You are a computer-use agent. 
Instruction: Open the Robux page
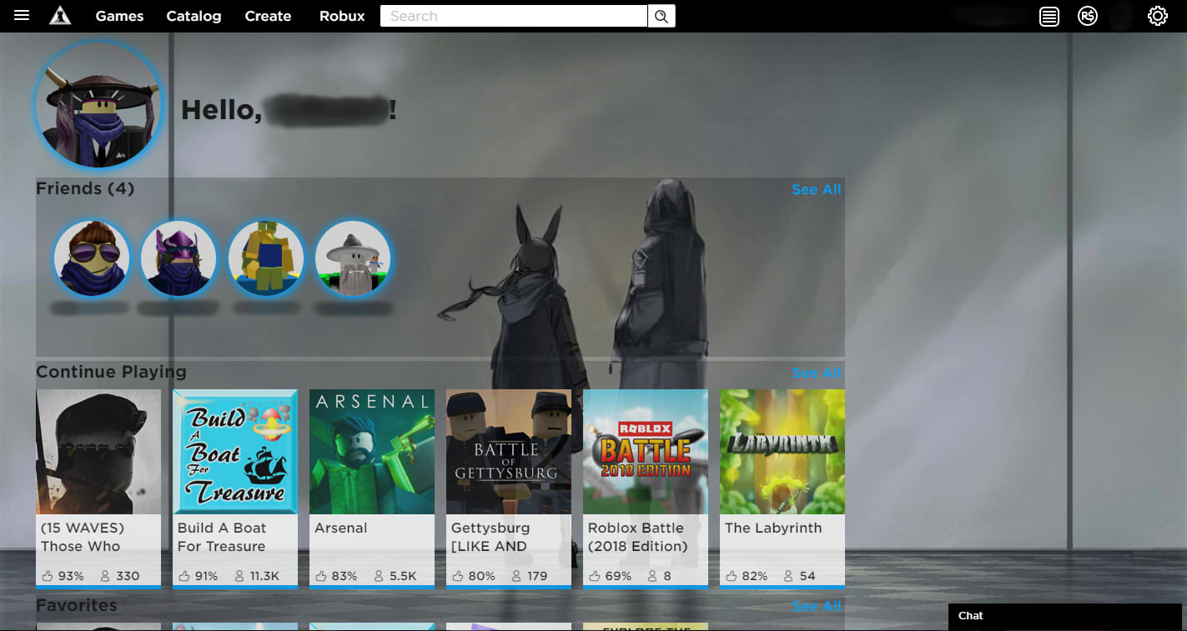[342, 15]
